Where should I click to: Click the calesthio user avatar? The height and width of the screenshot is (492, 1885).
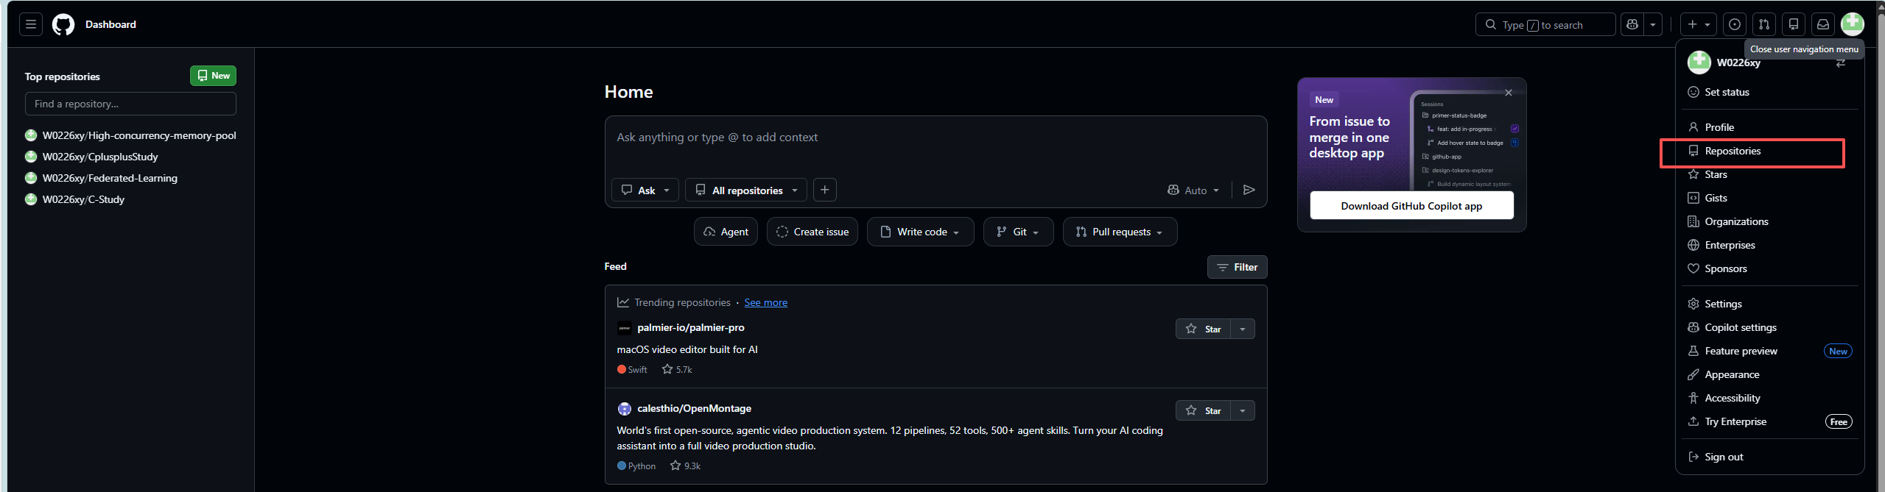tap(624, 409)
